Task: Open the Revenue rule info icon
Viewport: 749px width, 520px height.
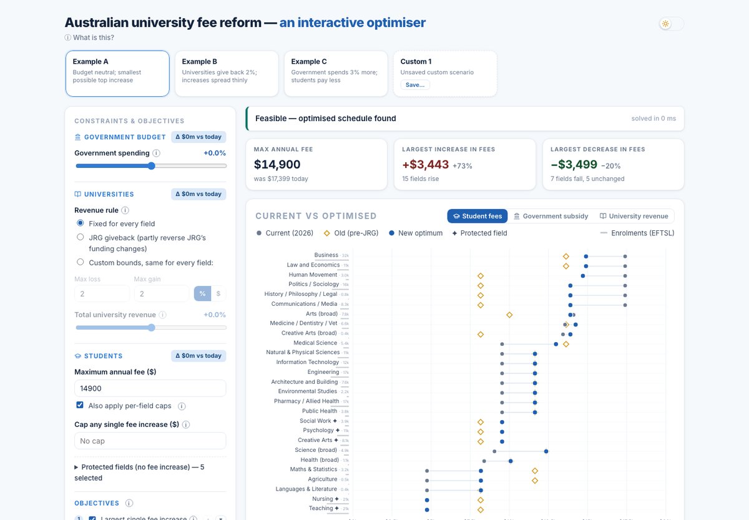Action: (x=125, y=210)
